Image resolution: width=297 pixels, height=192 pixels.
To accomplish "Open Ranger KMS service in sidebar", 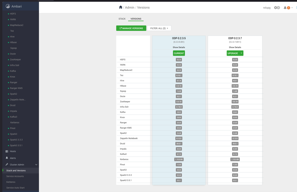I will 16,88.
